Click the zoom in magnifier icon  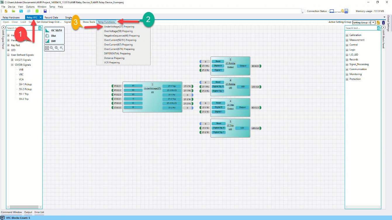click(52, 48)
